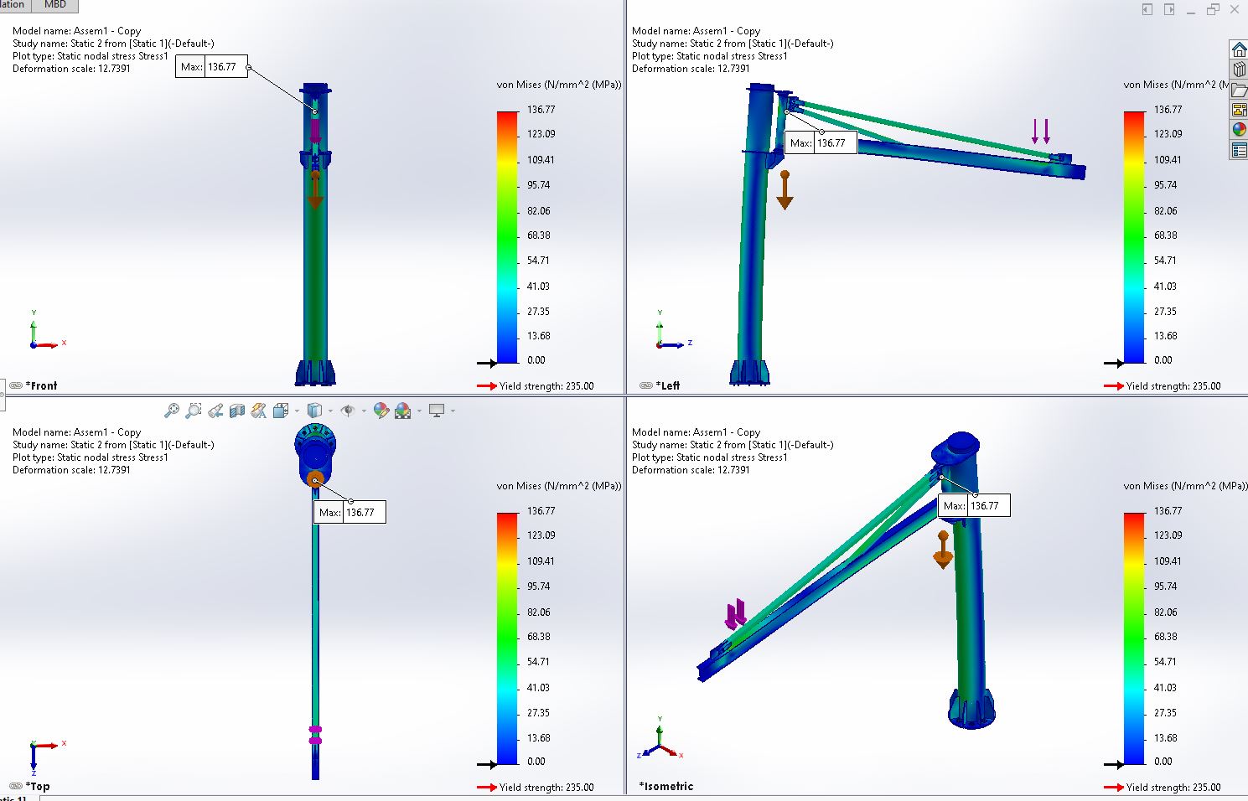
Task: Click the brown gravity arrow in Isometric view
Action: (x=944, y=550)
